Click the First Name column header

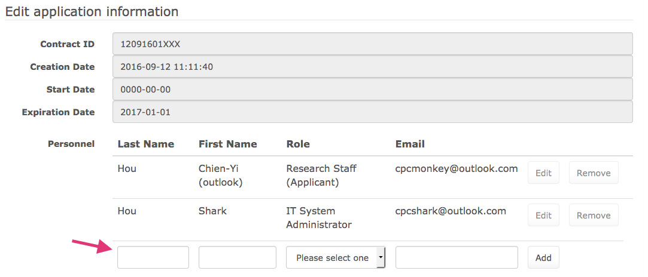(x=228, y=144)
